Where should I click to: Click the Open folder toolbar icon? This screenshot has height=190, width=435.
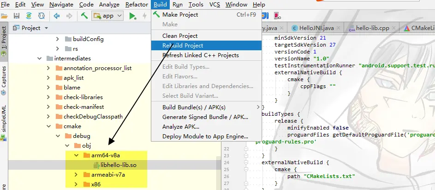coord(4,16)
